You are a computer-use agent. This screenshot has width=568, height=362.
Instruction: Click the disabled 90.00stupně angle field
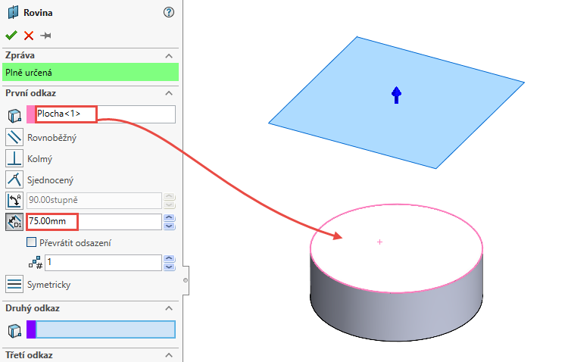click(x=94, y=201)
